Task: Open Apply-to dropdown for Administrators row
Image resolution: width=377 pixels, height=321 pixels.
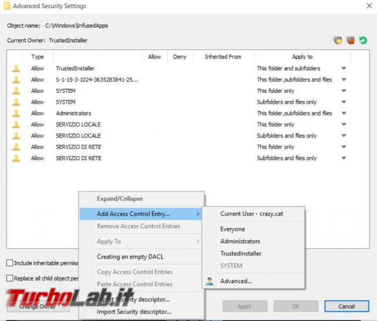Action: pos(344,113)
